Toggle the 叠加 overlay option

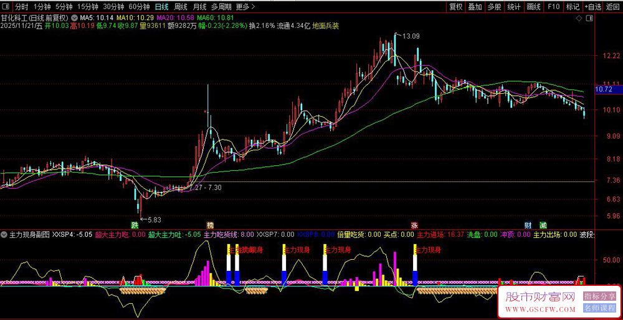475,7
